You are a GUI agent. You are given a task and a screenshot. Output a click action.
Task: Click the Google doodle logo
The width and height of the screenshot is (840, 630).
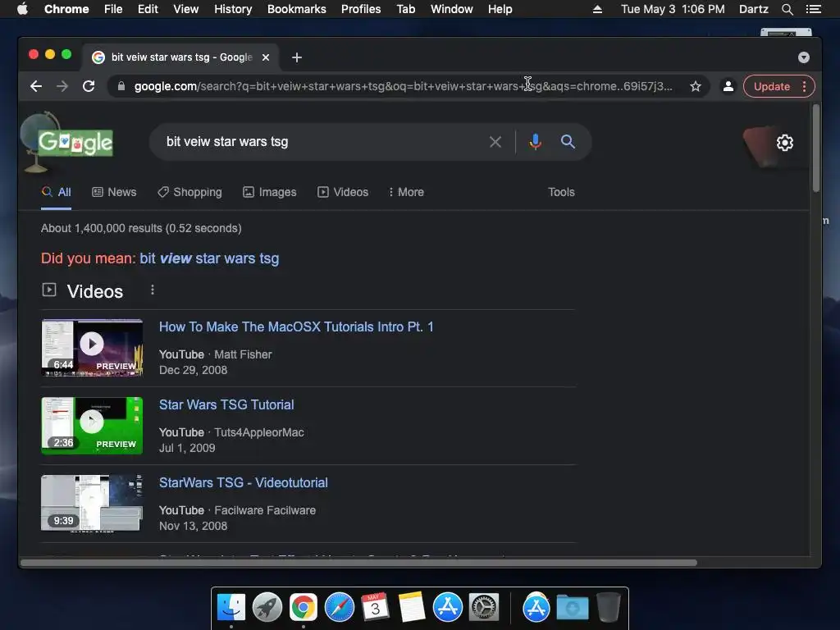[x=75, y=143]
